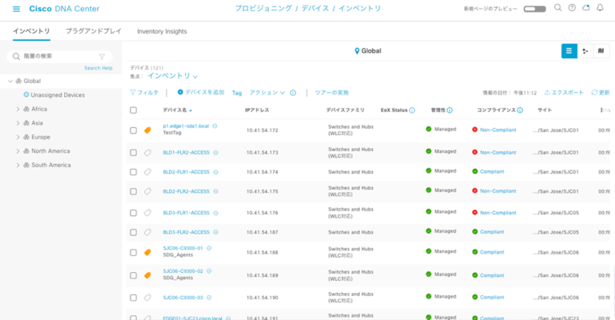
Task: Select the Inventory Insights tab
Action: [162, 31]
